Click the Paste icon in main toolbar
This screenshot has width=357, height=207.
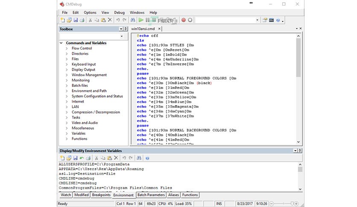click(103, 20)
